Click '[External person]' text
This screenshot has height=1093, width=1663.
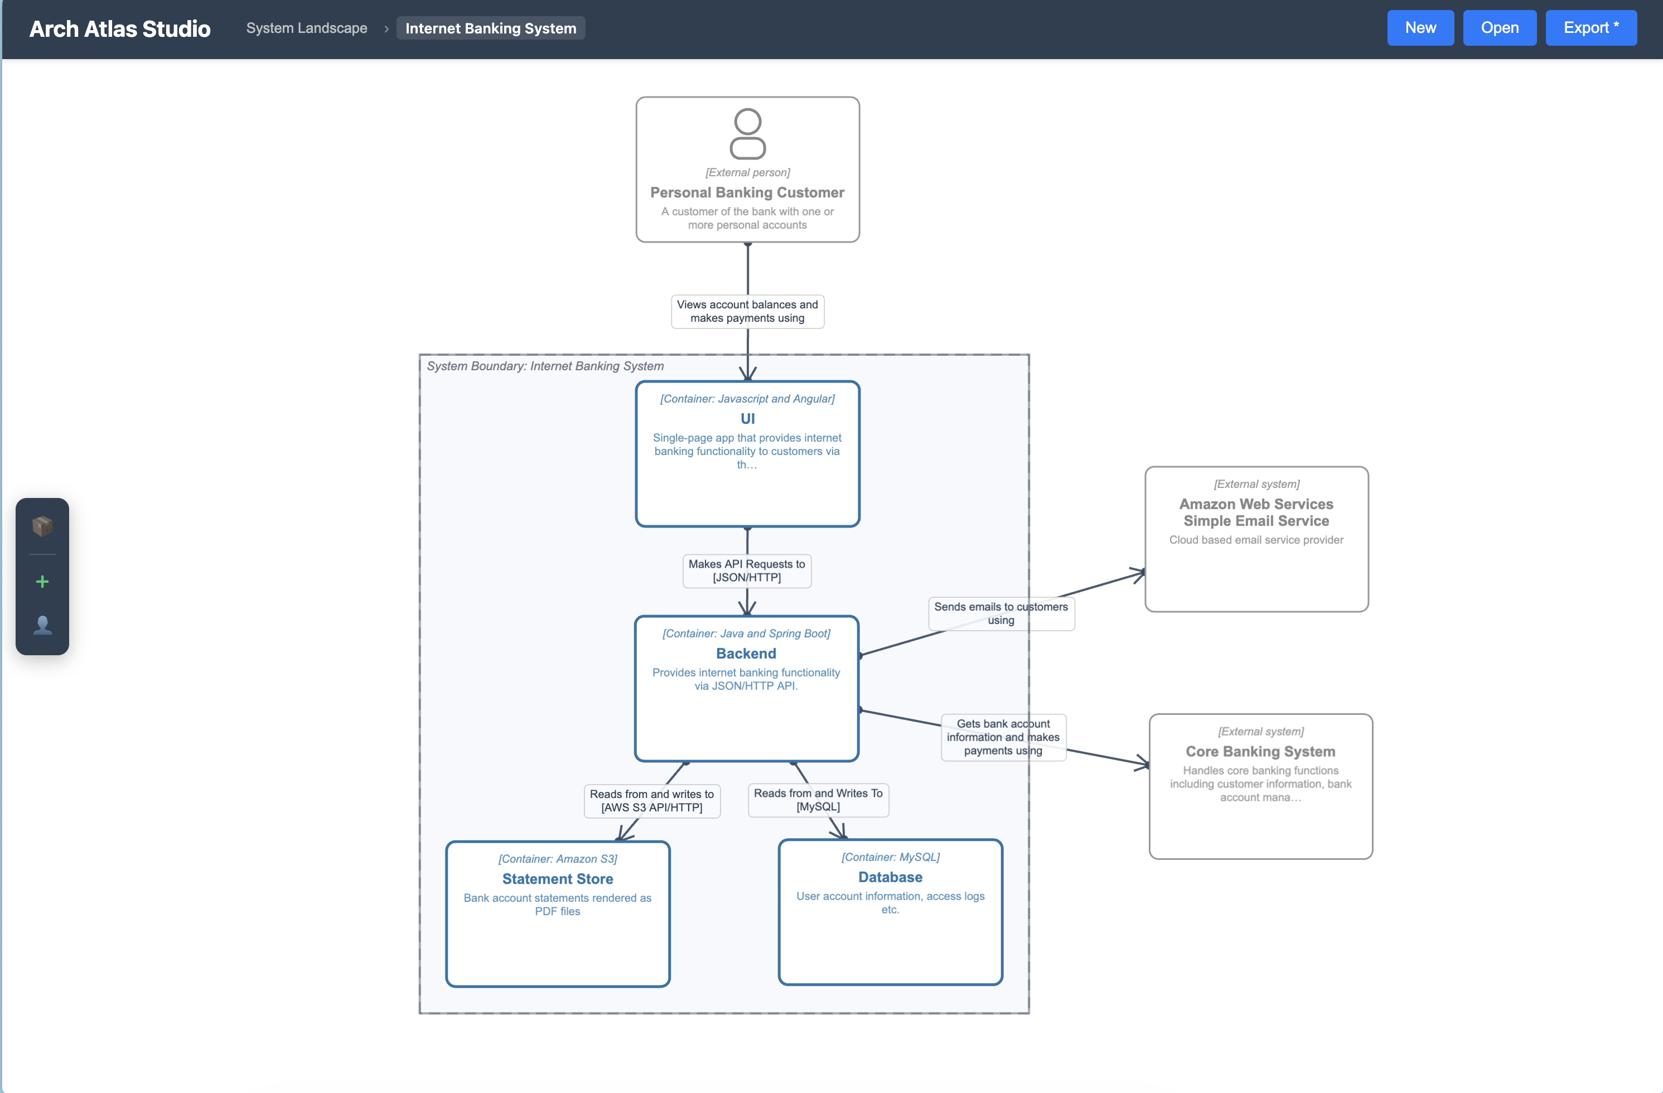(748, 172)
